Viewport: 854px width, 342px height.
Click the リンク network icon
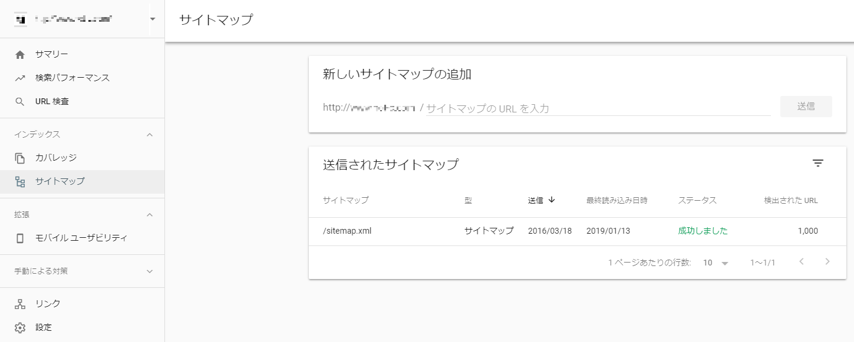pyautogui.click(x=20, y=304)
